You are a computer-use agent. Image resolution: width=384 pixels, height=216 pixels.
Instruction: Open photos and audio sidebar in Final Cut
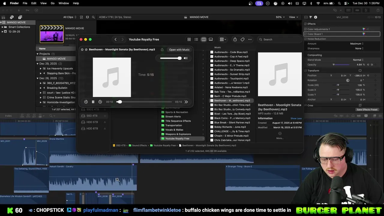click(x=12, y=17)
